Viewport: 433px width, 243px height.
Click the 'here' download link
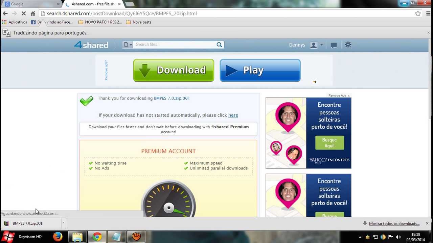tap(233, 115)
